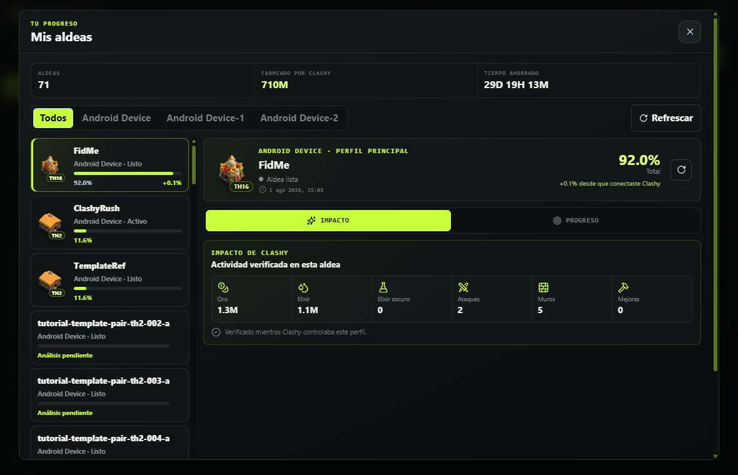
Task: Click the dialog's main vertical scrollbar
Action: pyautogui.click(x=715, y=195)
